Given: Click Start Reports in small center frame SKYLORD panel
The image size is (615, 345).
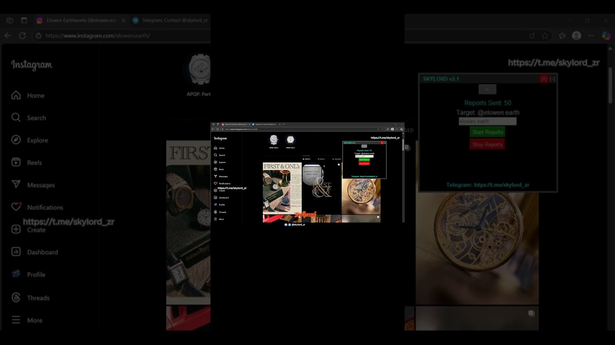Looking at the screenshot, I should (364, 160).
